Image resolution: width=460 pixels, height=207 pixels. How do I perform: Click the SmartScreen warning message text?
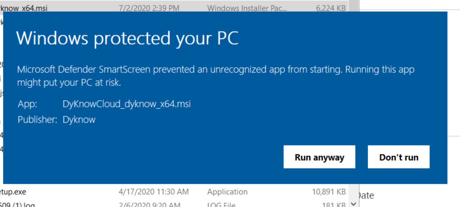tap(215, 76)
